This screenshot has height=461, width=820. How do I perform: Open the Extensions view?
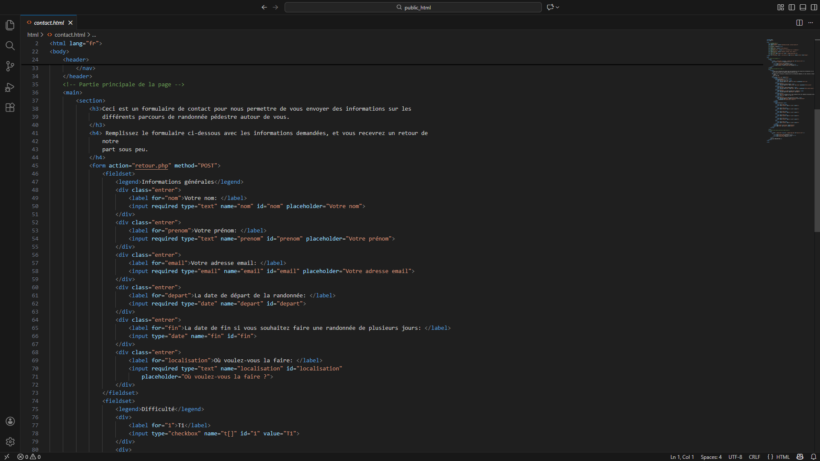[10, 108]
